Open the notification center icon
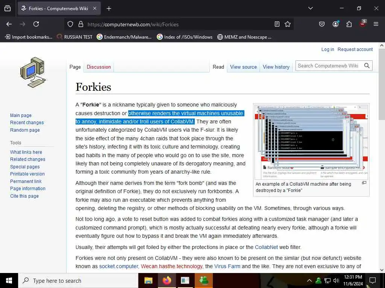This screenshot has width=385, height=288. click(x=373, y=280)
